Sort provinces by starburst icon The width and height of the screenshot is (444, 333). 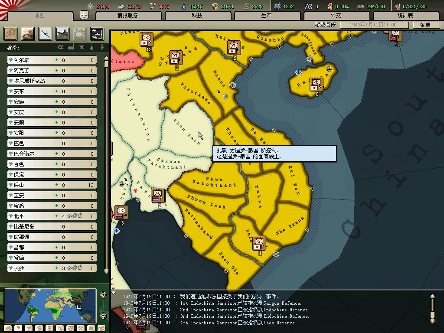(x=82, y=47)
